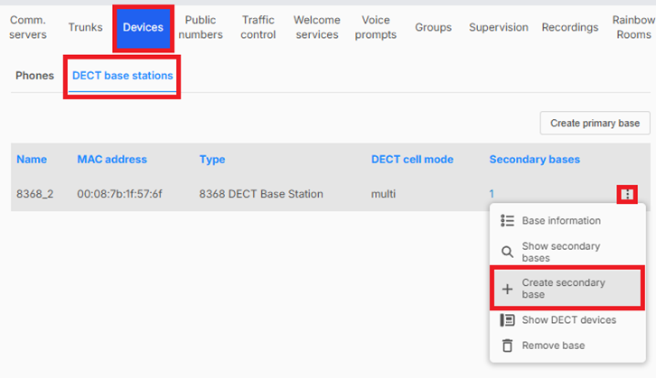
Task: Click the Show DECT devices icon
Action: (507, 320)
